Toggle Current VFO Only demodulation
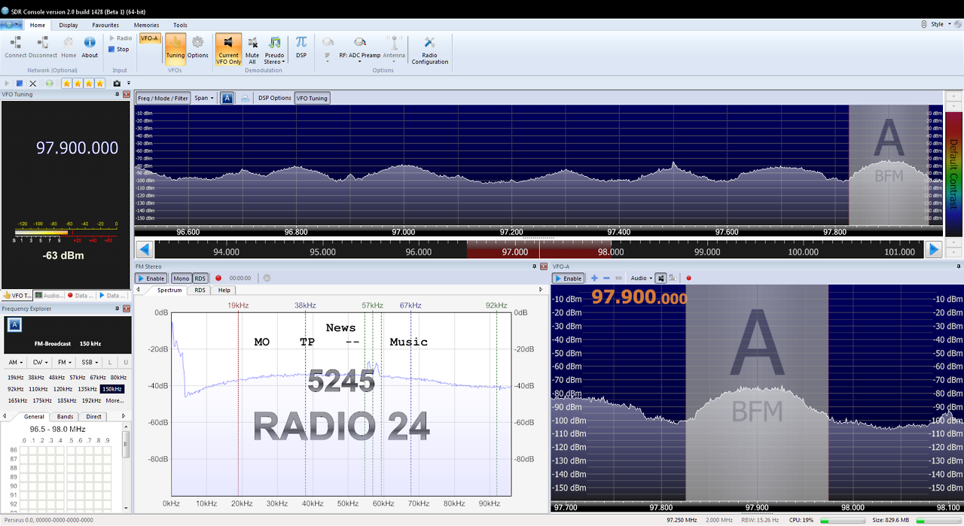The height and width of the screenshot is (526, 964). point(228,50)
